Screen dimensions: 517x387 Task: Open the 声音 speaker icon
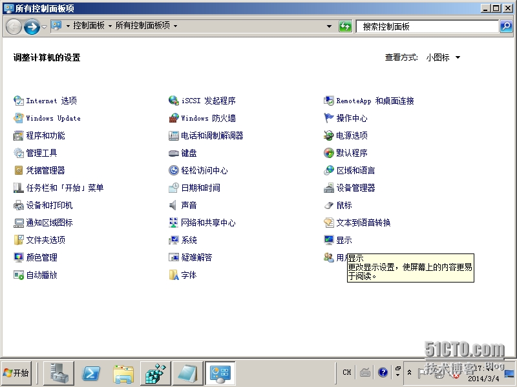point(174,205)
